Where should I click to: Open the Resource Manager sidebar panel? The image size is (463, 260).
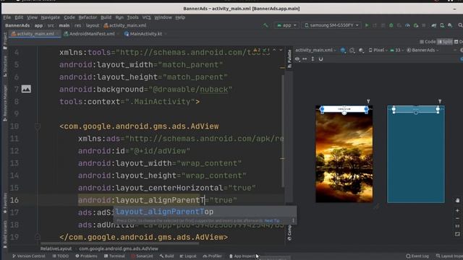coord(5,103)
